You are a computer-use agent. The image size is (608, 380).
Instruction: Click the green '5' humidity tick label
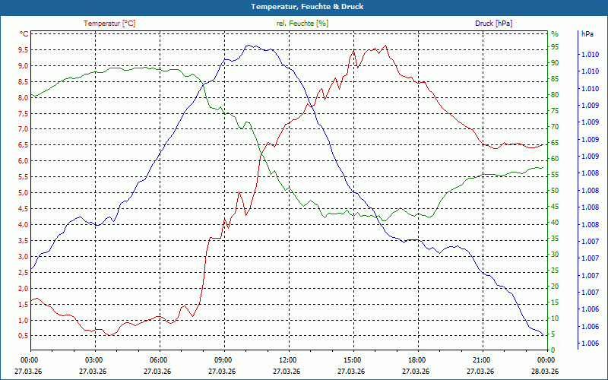(x=553, y=334)
